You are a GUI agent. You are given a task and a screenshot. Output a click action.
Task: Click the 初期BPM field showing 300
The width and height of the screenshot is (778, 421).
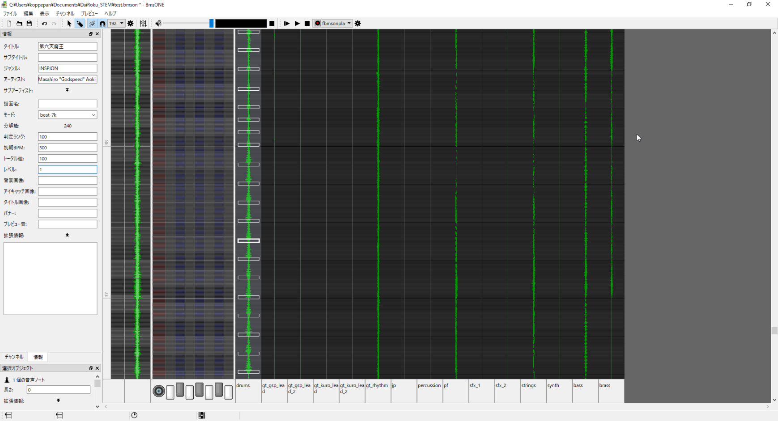pos(68,147)
